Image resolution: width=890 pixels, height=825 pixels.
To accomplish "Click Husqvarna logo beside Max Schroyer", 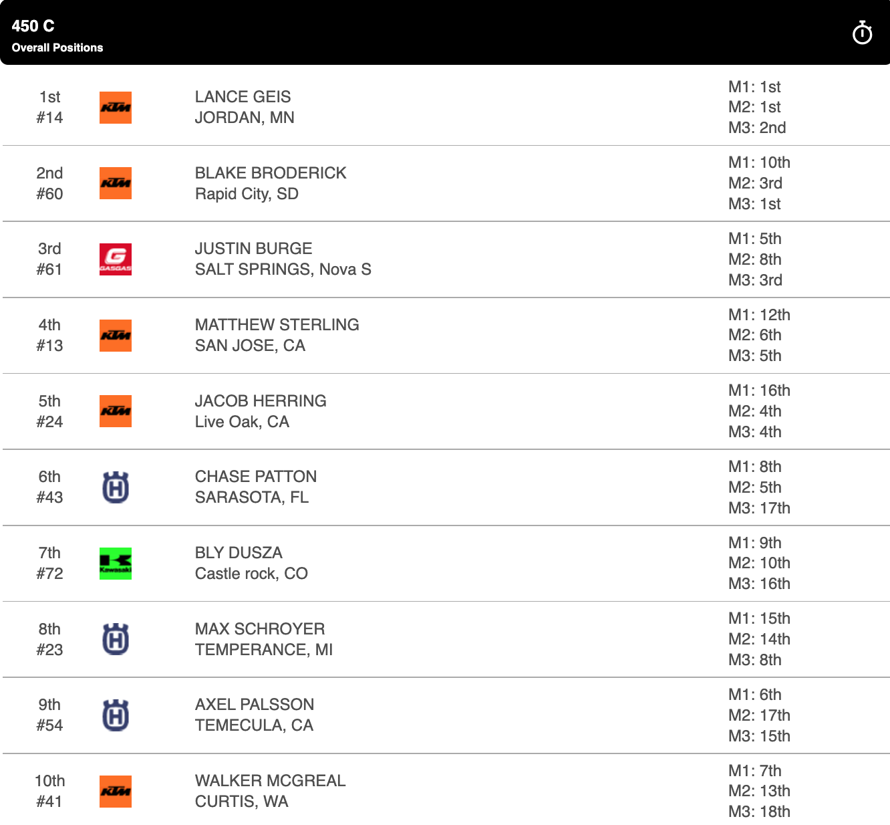I will (116, 639).
